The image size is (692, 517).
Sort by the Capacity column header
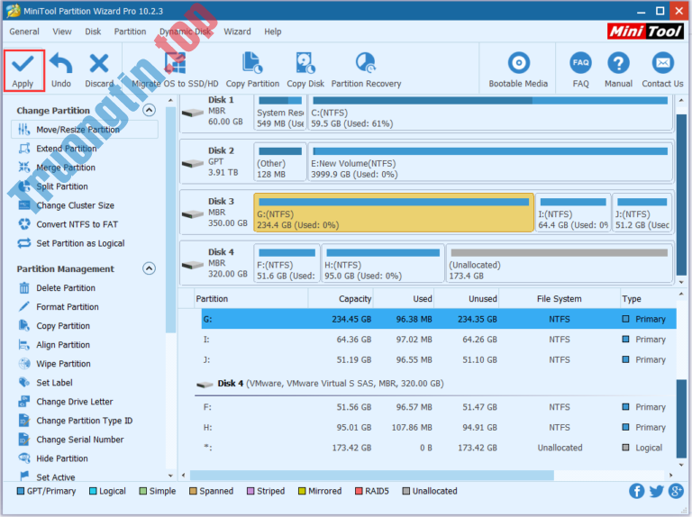coord(341,299)
